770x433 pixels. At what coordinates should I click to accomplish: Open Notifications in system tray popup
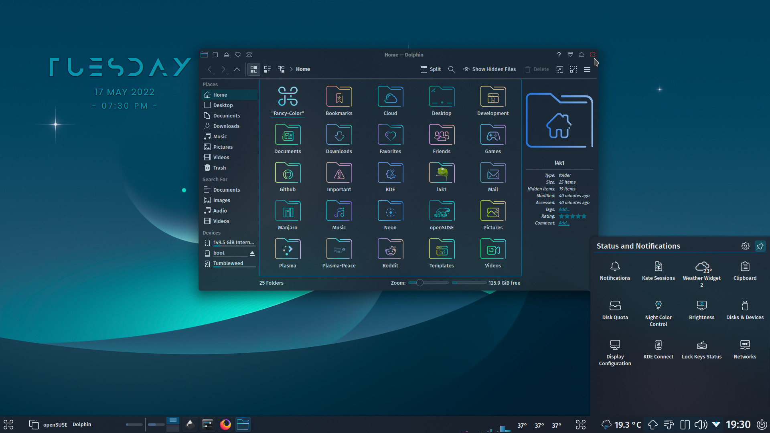pyautogui.click(x=615, y=271)
